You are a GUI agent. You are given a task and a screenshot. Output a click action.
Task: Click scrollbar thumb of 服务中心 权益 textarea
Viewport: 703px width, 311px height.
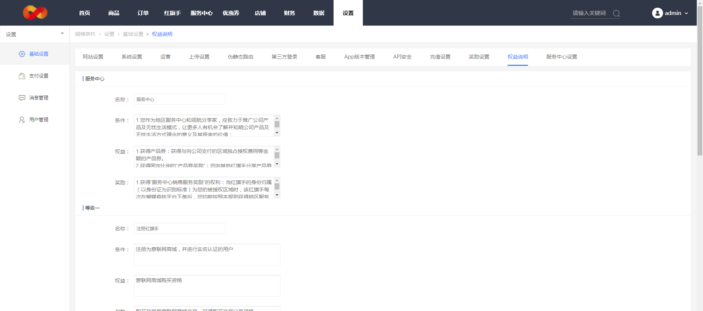[x=277, y=155]
